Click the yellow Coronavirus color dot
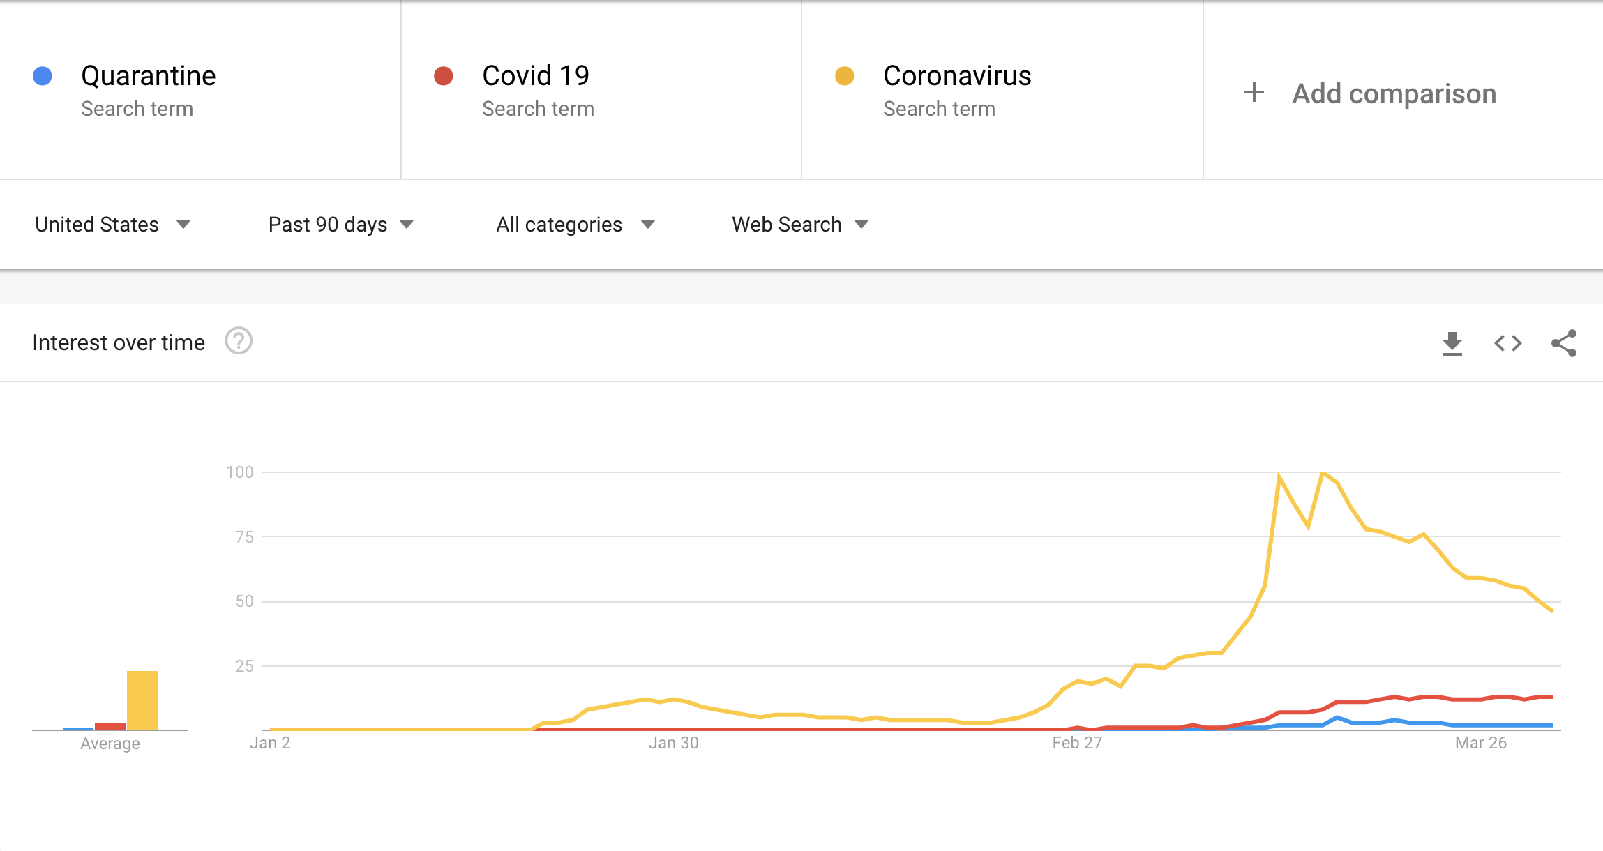 (845, 75)
